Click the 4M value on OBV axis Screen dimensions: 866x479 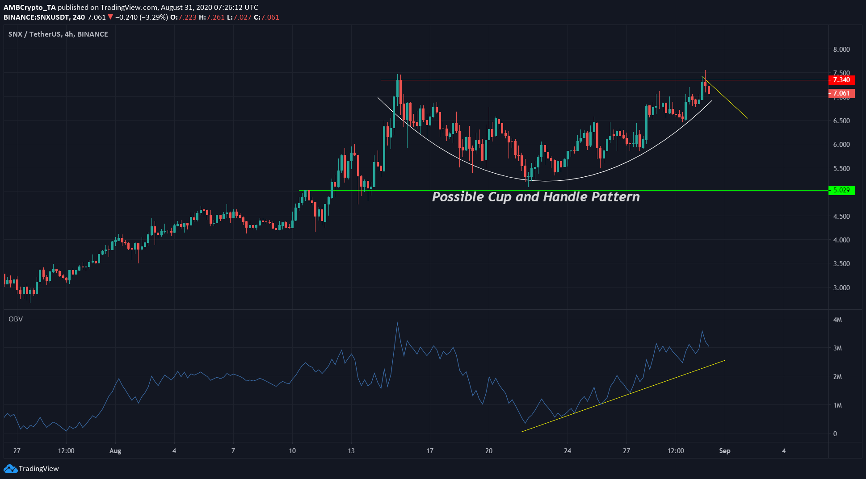pos(837,320)
